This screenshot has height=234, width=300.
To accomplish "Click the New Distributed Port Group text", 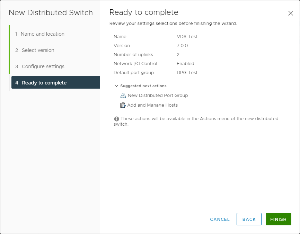I will (x=158, y=96).
